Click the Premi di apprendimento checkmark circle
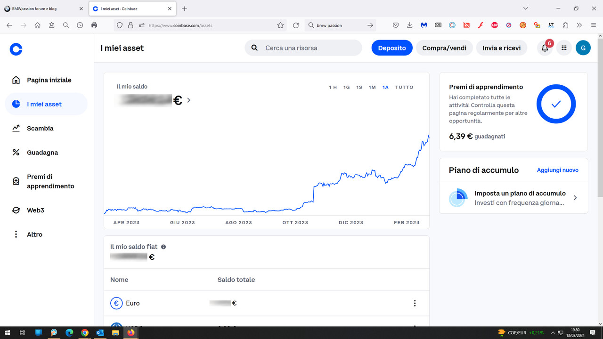This screenshot has width=603, height=339. 556,104
